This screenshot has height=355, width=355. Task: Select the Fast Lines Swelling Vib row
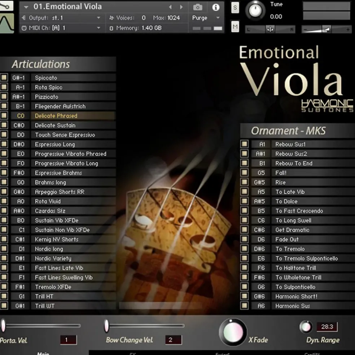click(x=73, y=277)
